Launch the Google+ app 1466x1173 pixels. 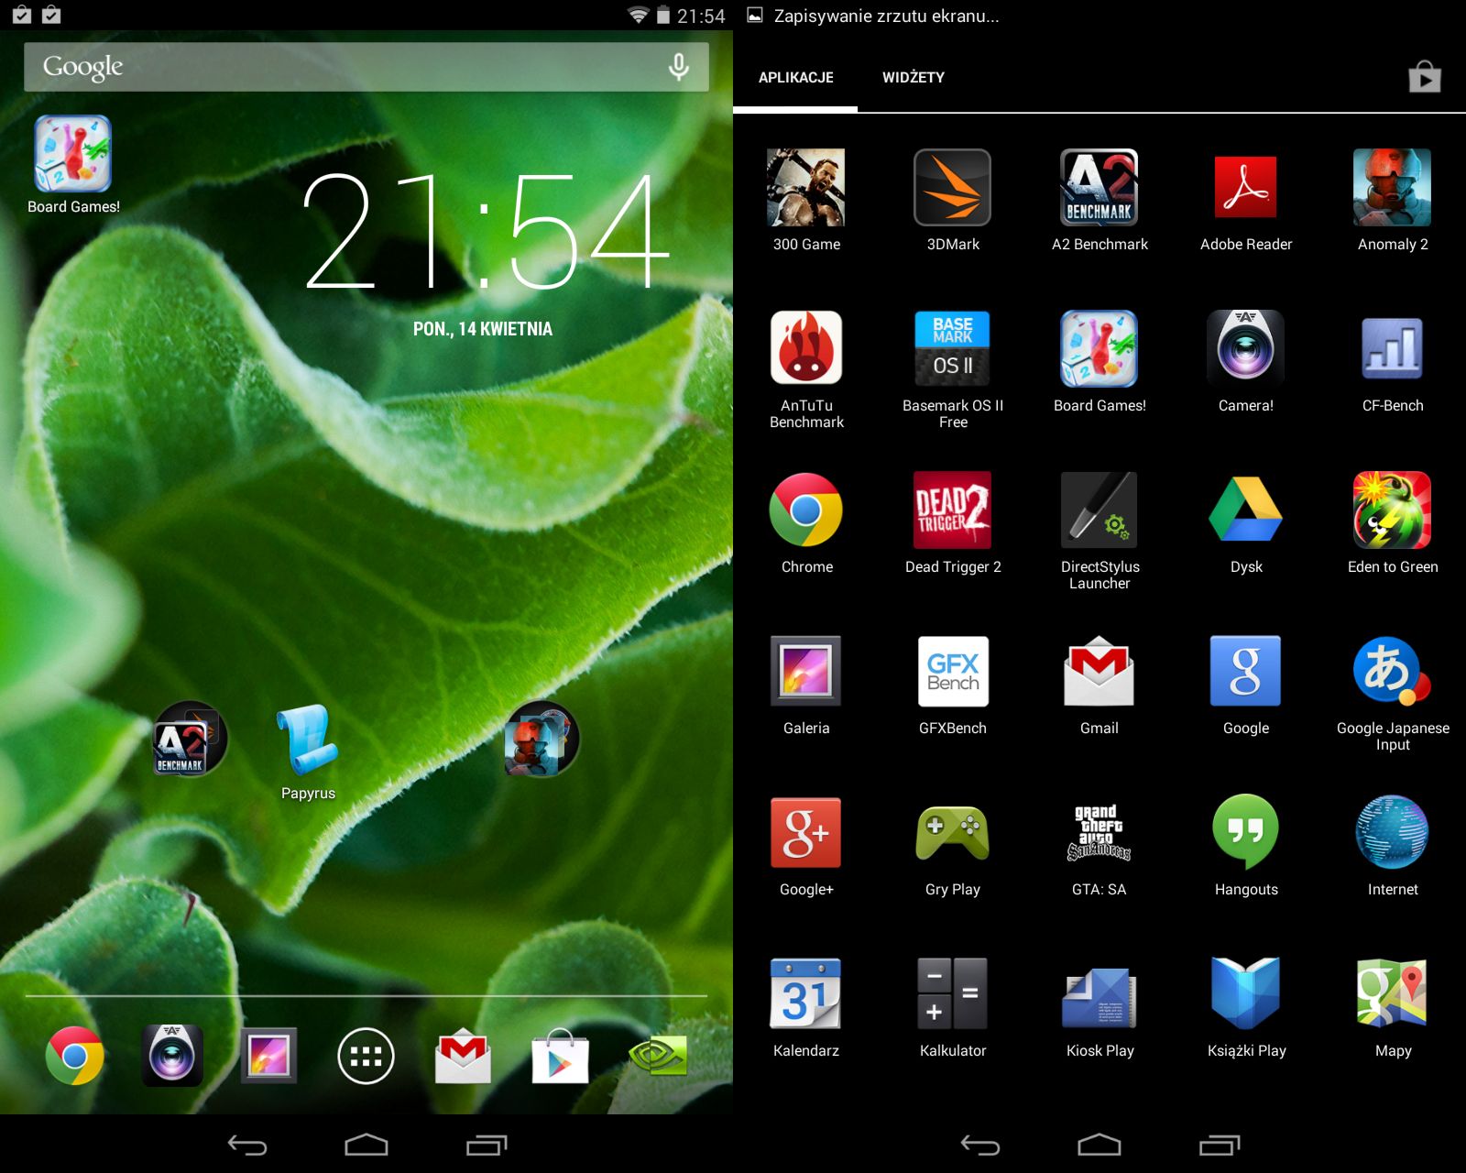[806, 833]
